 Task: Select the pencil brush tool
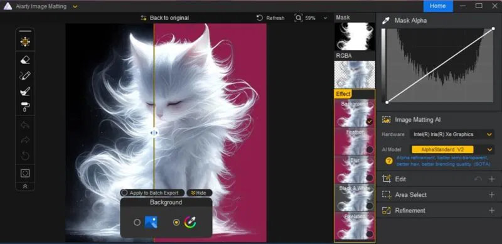pyautogui.click(x=25, y=76)
